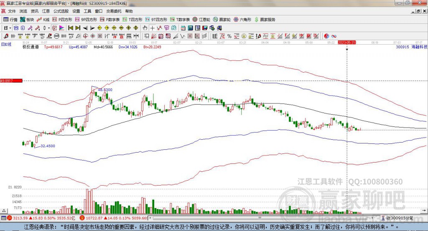Image resolution: width=428 pixels, height=231 pixels.
Task: Open the 文件 menu
Action: click(x=12, y=11)
